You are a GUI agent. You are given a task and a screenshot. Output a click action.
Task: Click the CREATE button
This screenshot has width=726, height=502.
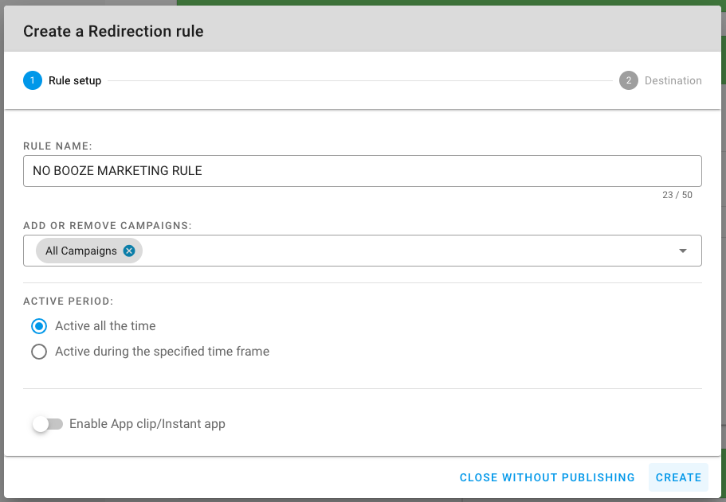pos(678,477)
